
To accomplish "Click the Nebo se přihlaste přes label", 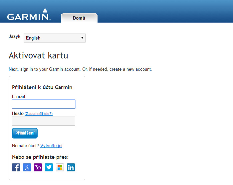I will 40,157.
